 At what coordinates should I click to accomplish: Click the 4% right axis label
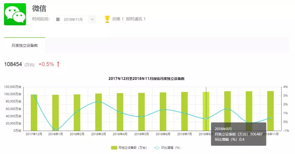point(285,87)
